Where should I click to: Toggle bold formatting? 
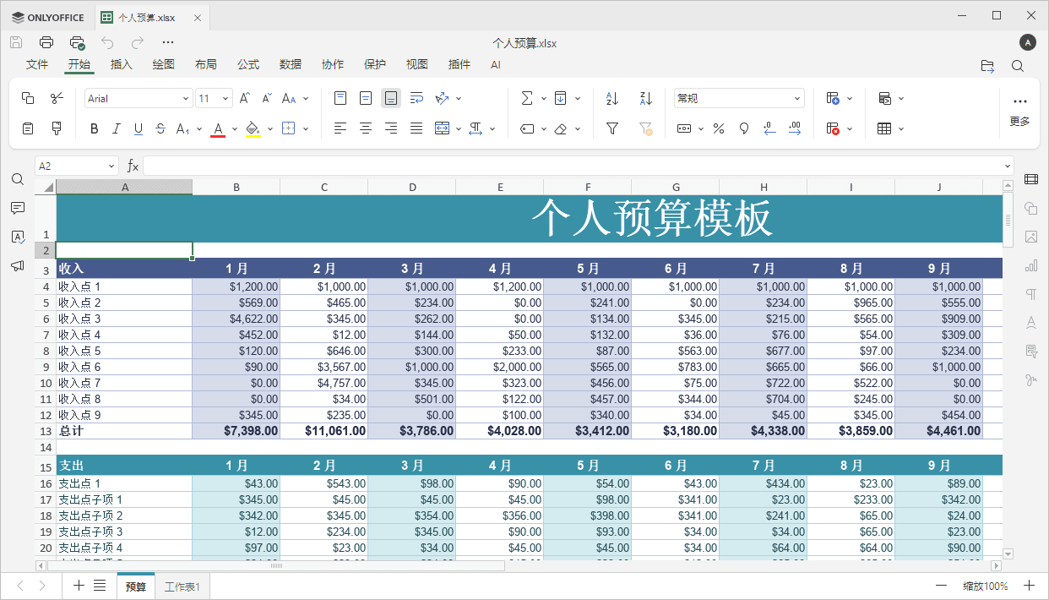[x=94, y=128]
